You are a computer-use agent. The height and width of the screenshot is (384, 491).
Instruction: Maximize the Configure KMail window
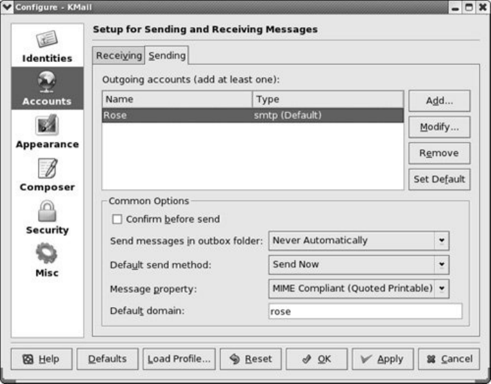(x=469, y=7)
